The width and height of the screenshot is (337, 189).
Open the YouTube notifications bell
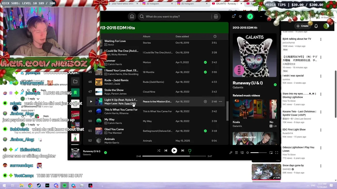tap(316, 26)
